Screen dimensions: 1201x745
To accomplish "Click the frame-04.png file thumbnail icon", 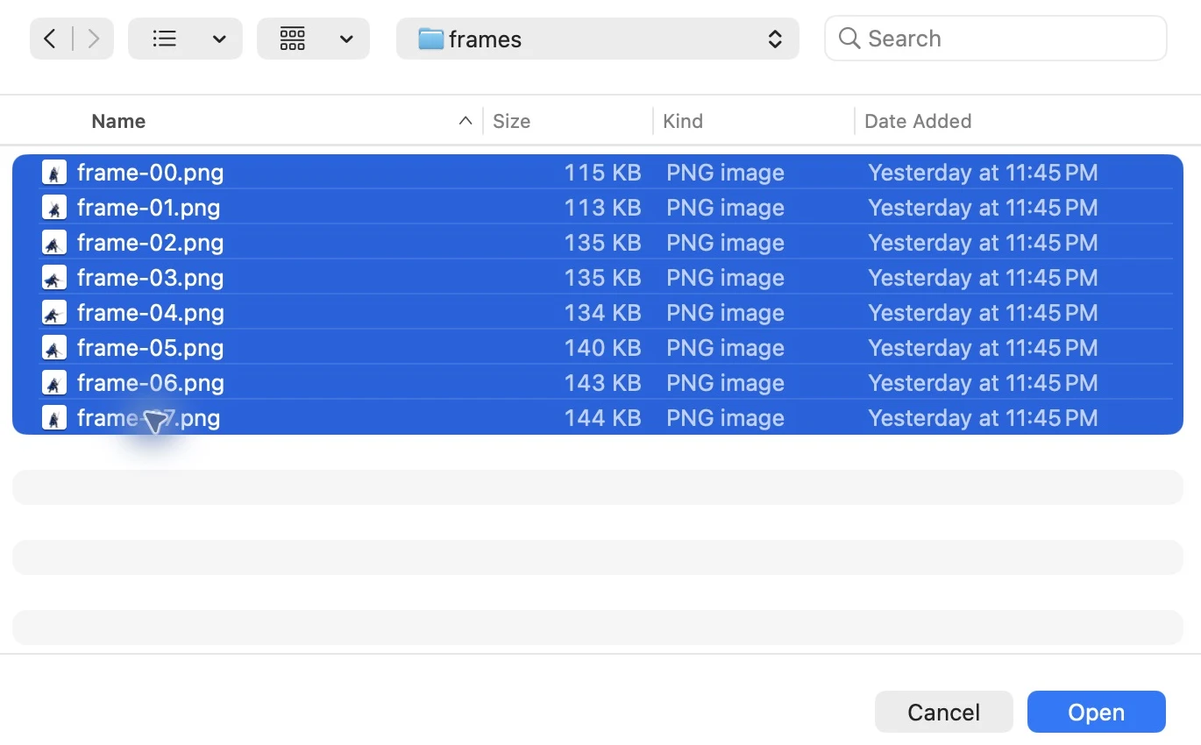I will point(54,313).
